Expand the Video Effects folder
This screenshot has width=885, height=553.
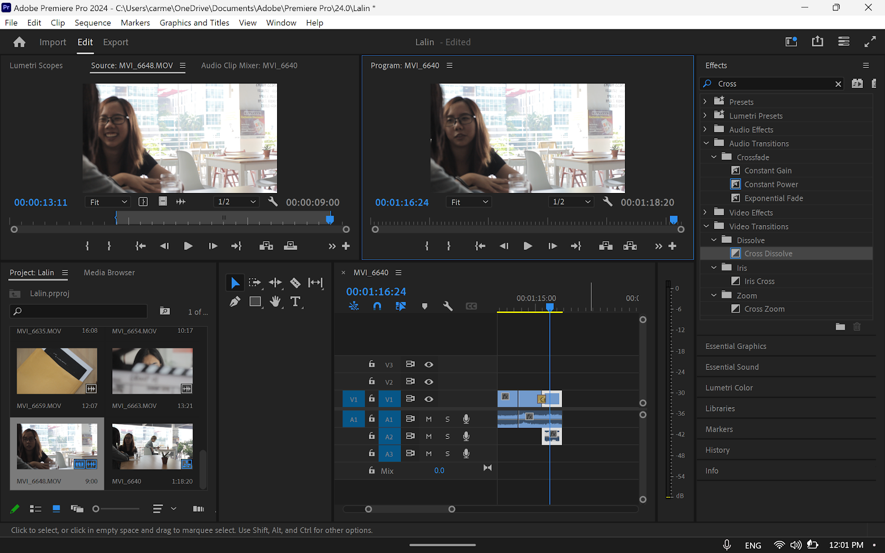(x=705, y=212)
